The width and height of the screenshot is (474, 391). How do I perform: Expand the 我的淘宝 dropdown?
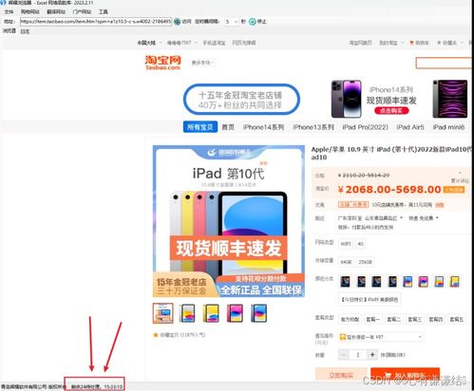point(391,43)
